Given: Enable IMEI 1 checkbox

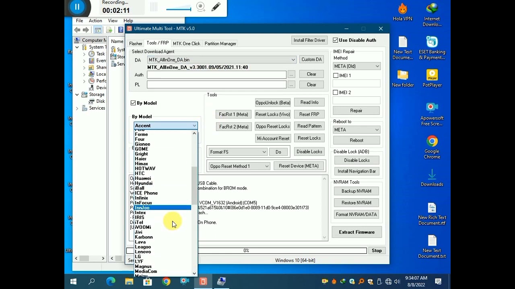Looking at the screenshot, I should pos(336,75).
